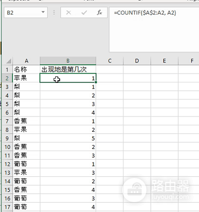Click cell B6 with value 4

68,113
